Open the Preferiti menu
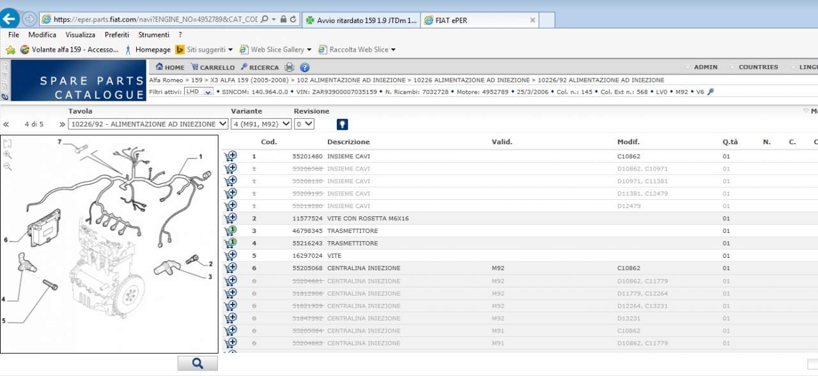The height and width of the screenshot is (376, 818). click(117, 34)
